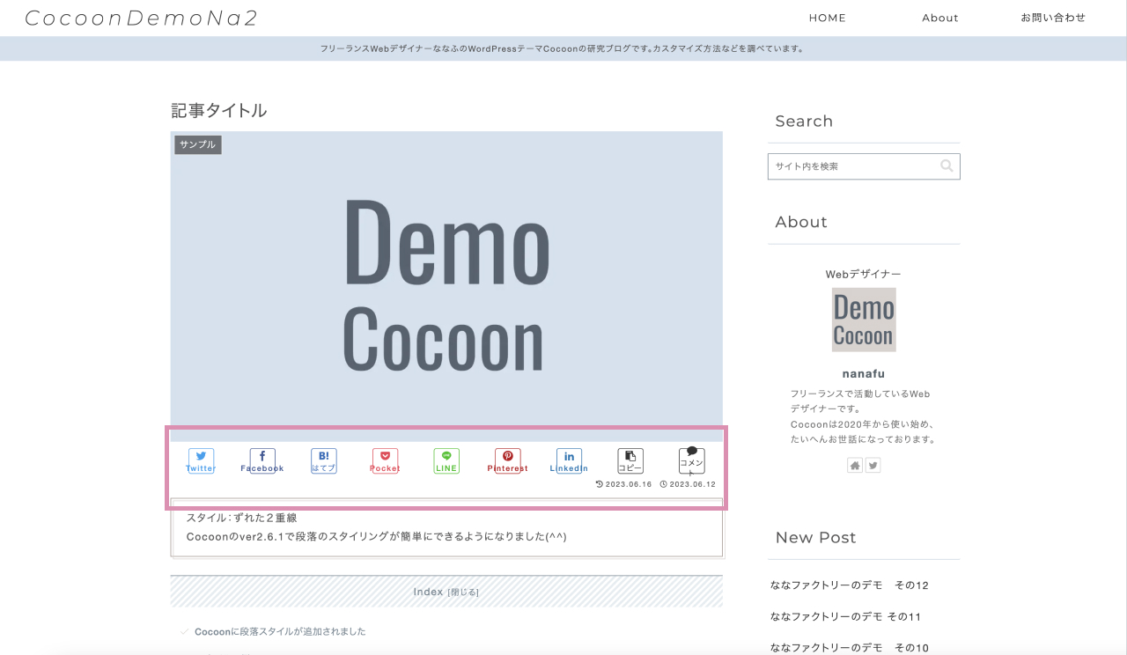Copy the article URL with the コピー icon
Screen dimensions: 1127x655
point(630,460)
